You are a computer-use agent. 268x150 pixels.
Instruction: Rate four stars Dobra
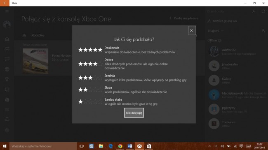point(90,64)
